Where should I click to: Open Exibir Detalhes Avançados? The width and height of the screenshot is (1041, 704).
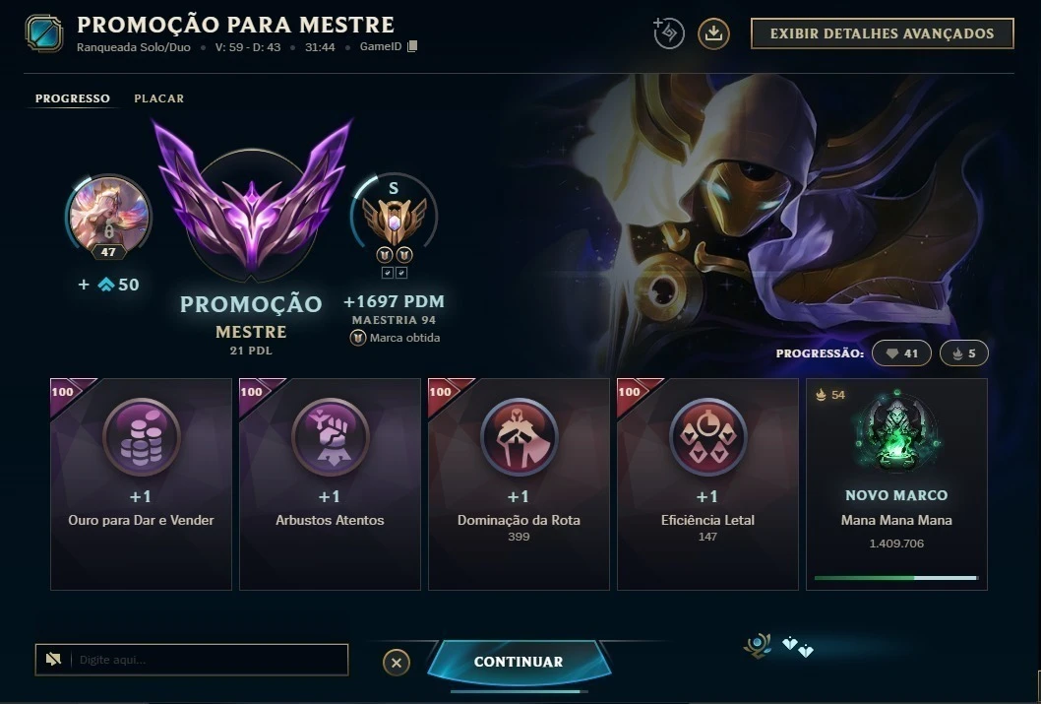point(883,33)
